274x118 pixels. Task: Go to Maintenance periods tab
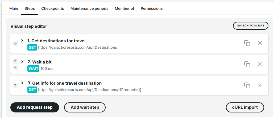pos(89,8)
